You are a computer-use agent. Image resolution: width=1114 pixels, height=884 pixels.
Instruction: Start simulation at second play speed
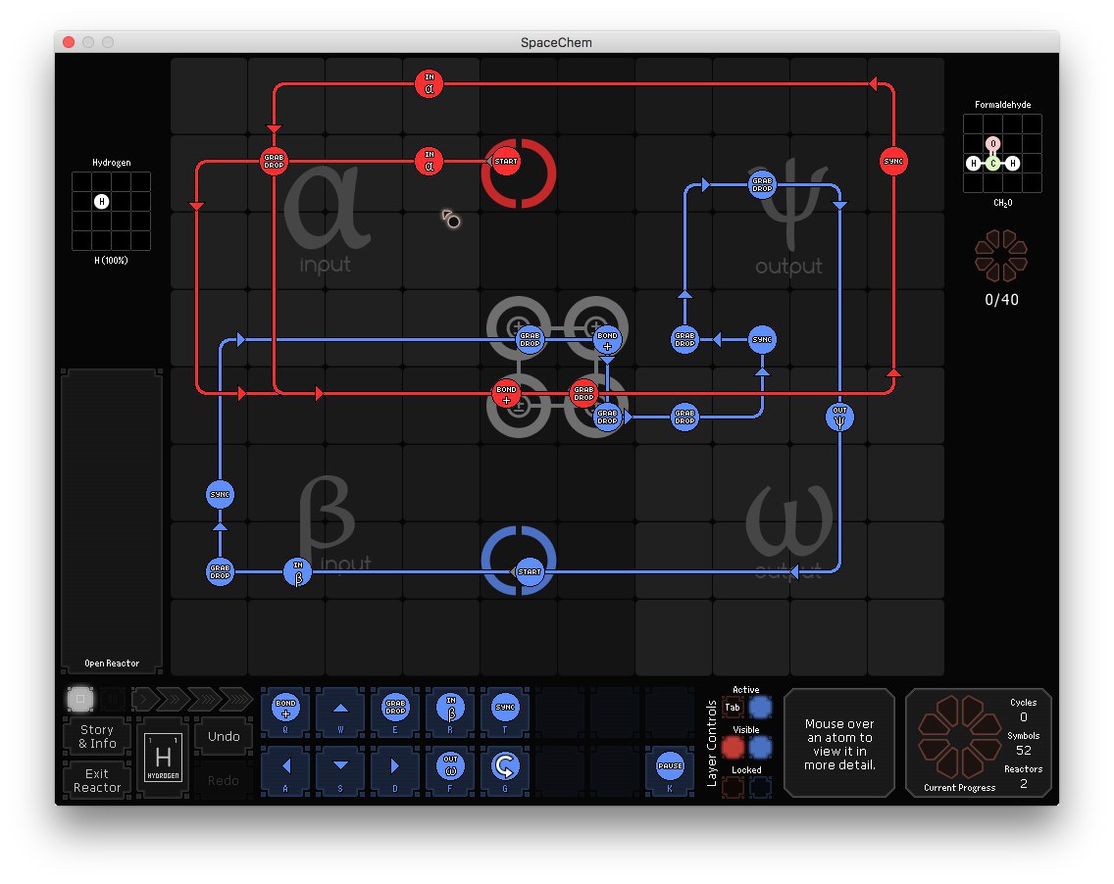pyautogui.click(x=173, y=699)
